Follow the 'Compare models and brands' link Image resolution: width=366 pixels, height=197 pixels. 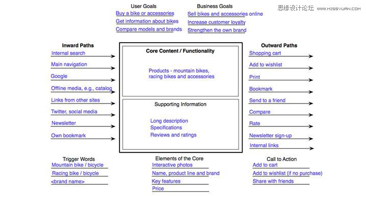(x=148, y=29)
